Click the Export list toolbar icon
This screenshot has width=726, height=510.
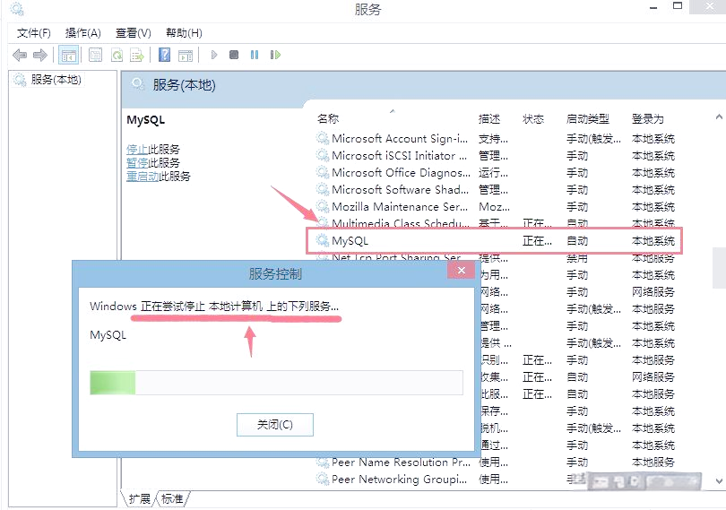pos(137,55)
